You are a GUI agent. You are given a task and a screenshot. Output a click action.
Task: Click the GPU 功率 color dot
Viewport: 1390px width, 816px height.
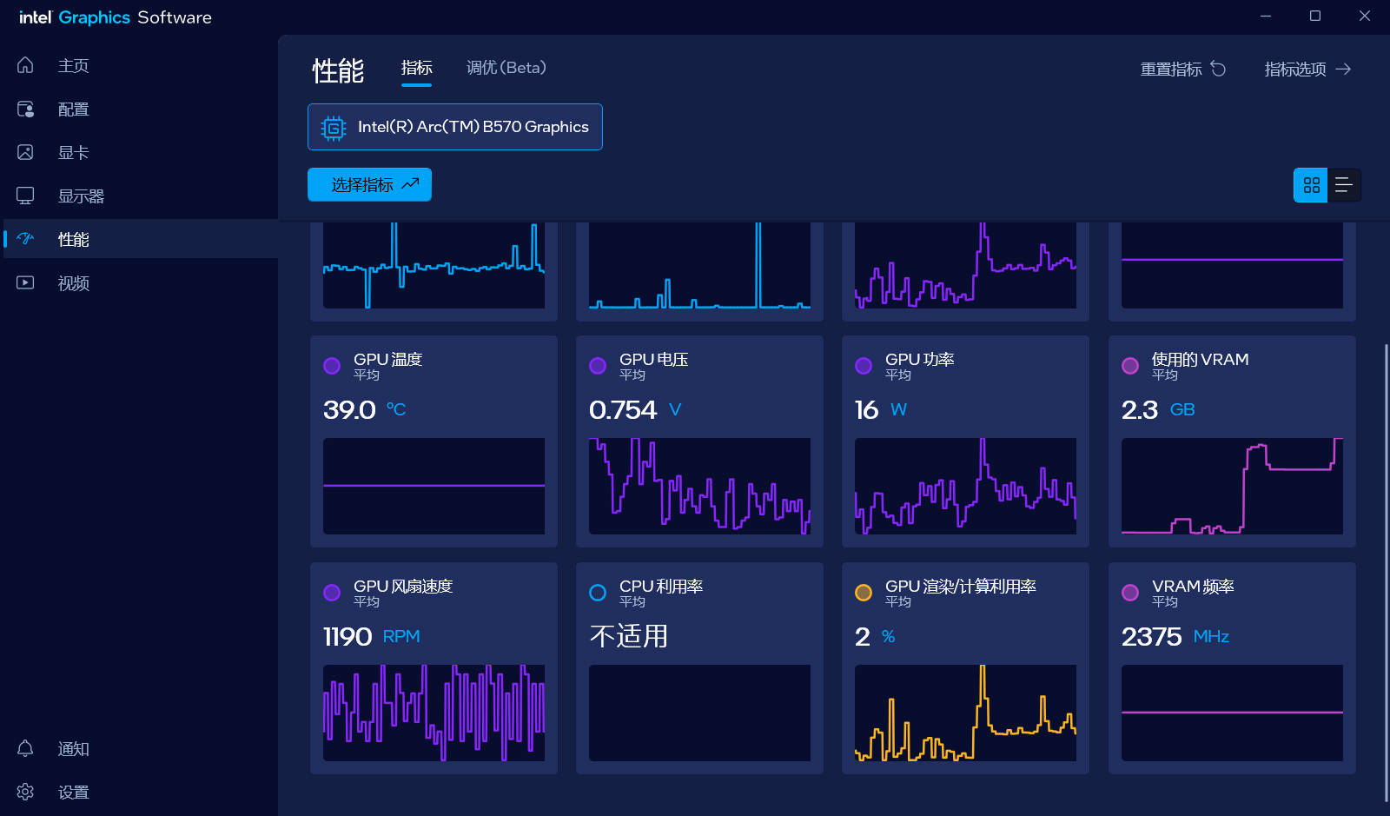[864, 366]
